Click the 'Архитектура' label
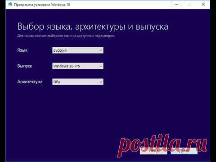This screenshot has width=216, height=162. 30,82
